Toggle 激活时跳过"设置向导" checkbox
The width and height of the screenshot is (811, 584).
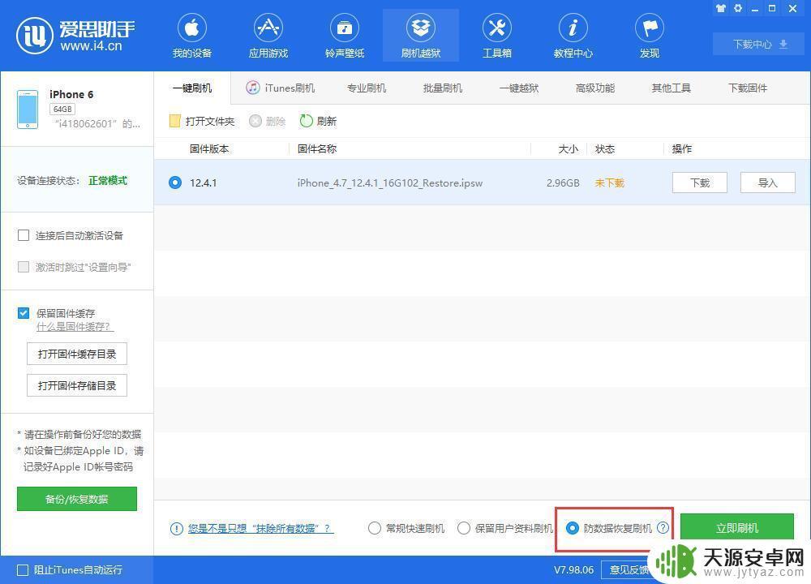[24, 267]
